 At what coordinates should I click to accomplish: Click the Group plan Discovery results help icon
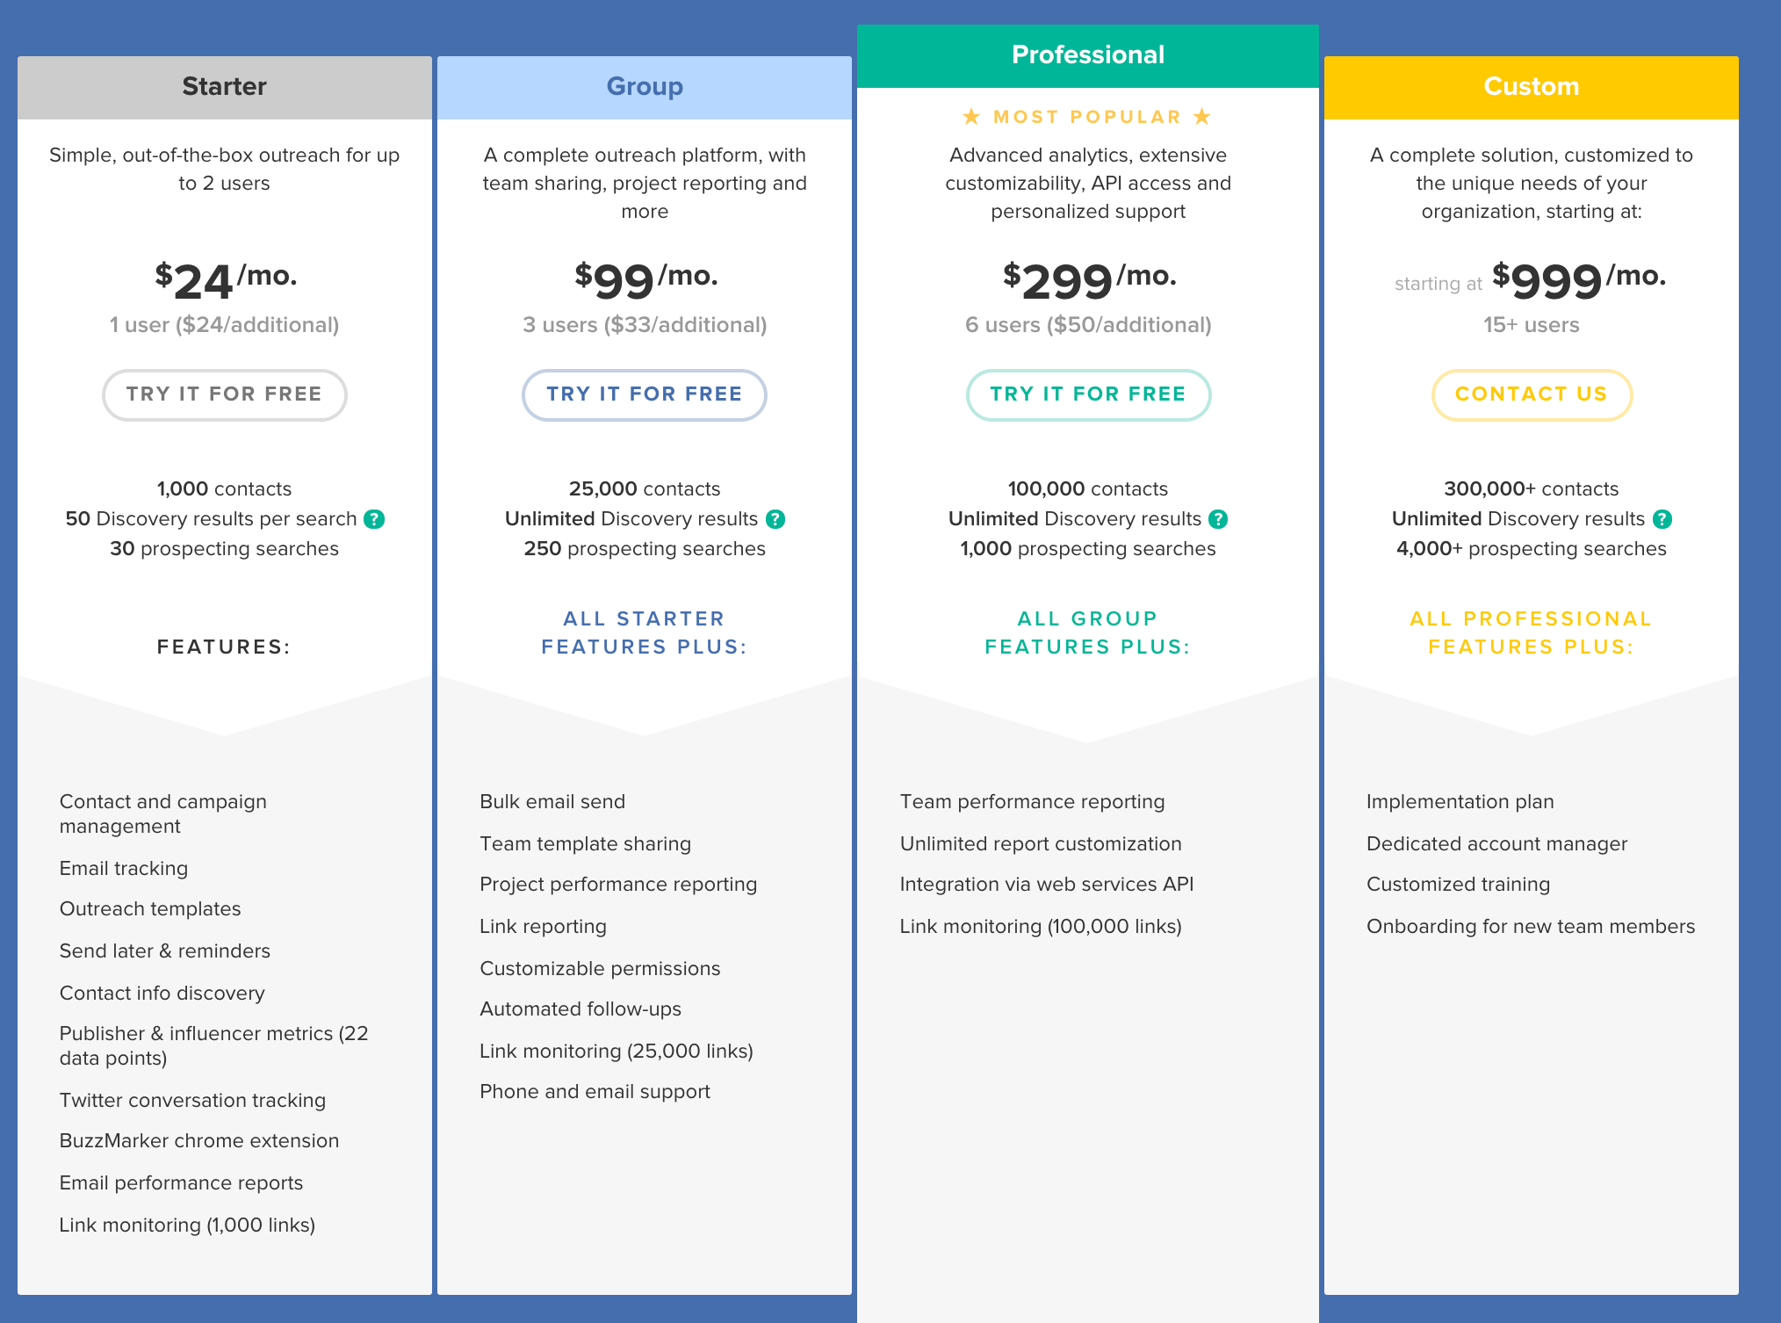coord(775,519)
